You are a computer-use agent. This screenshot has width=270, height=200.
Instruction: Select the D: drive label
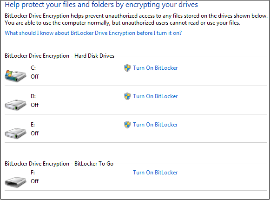pos(33,96)
